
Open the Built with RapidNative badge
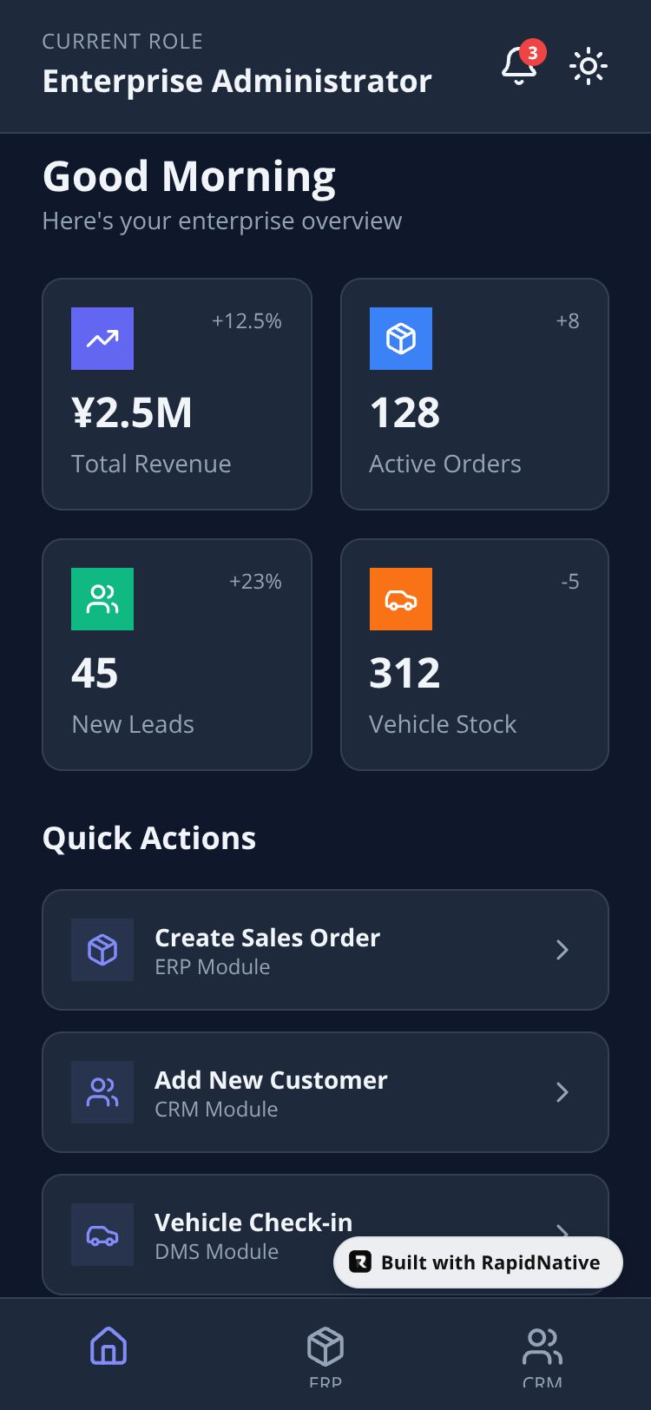coord(478,1262)
